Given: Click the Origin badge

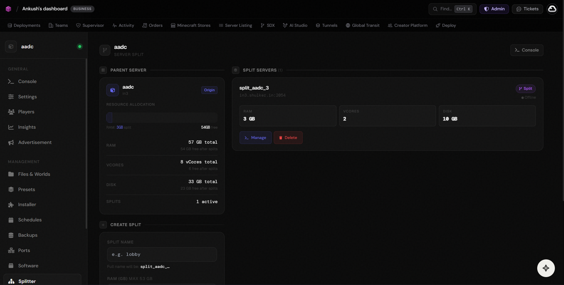Looking at the screenshot, I should (x=209, y=90).
